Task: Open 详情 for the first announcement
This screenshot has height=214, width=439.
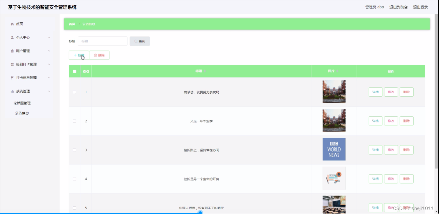Action: point(375,92)
